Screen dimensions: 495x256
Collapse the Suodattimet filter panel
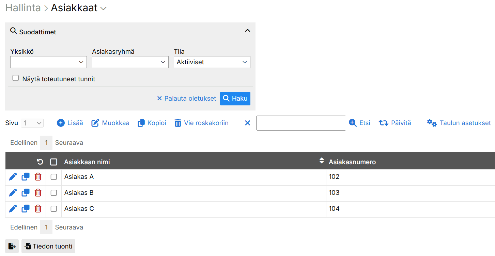coord(248,31)
